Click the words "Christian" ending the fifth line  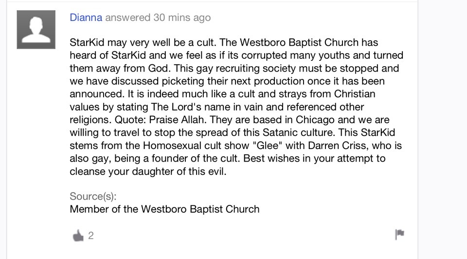click(355, 94)
